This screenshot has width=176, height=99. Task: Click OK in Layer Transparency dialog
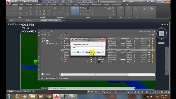[78, 52]
